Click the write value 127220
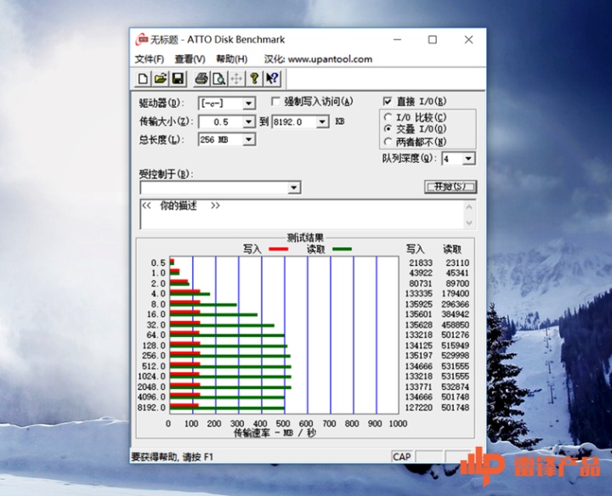612x496 pixels. (x=418, y=408)
